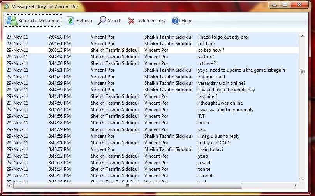Click the blue question mark Help icon
The width and height of the screenshot is (315, 196).
pos(175,21)
